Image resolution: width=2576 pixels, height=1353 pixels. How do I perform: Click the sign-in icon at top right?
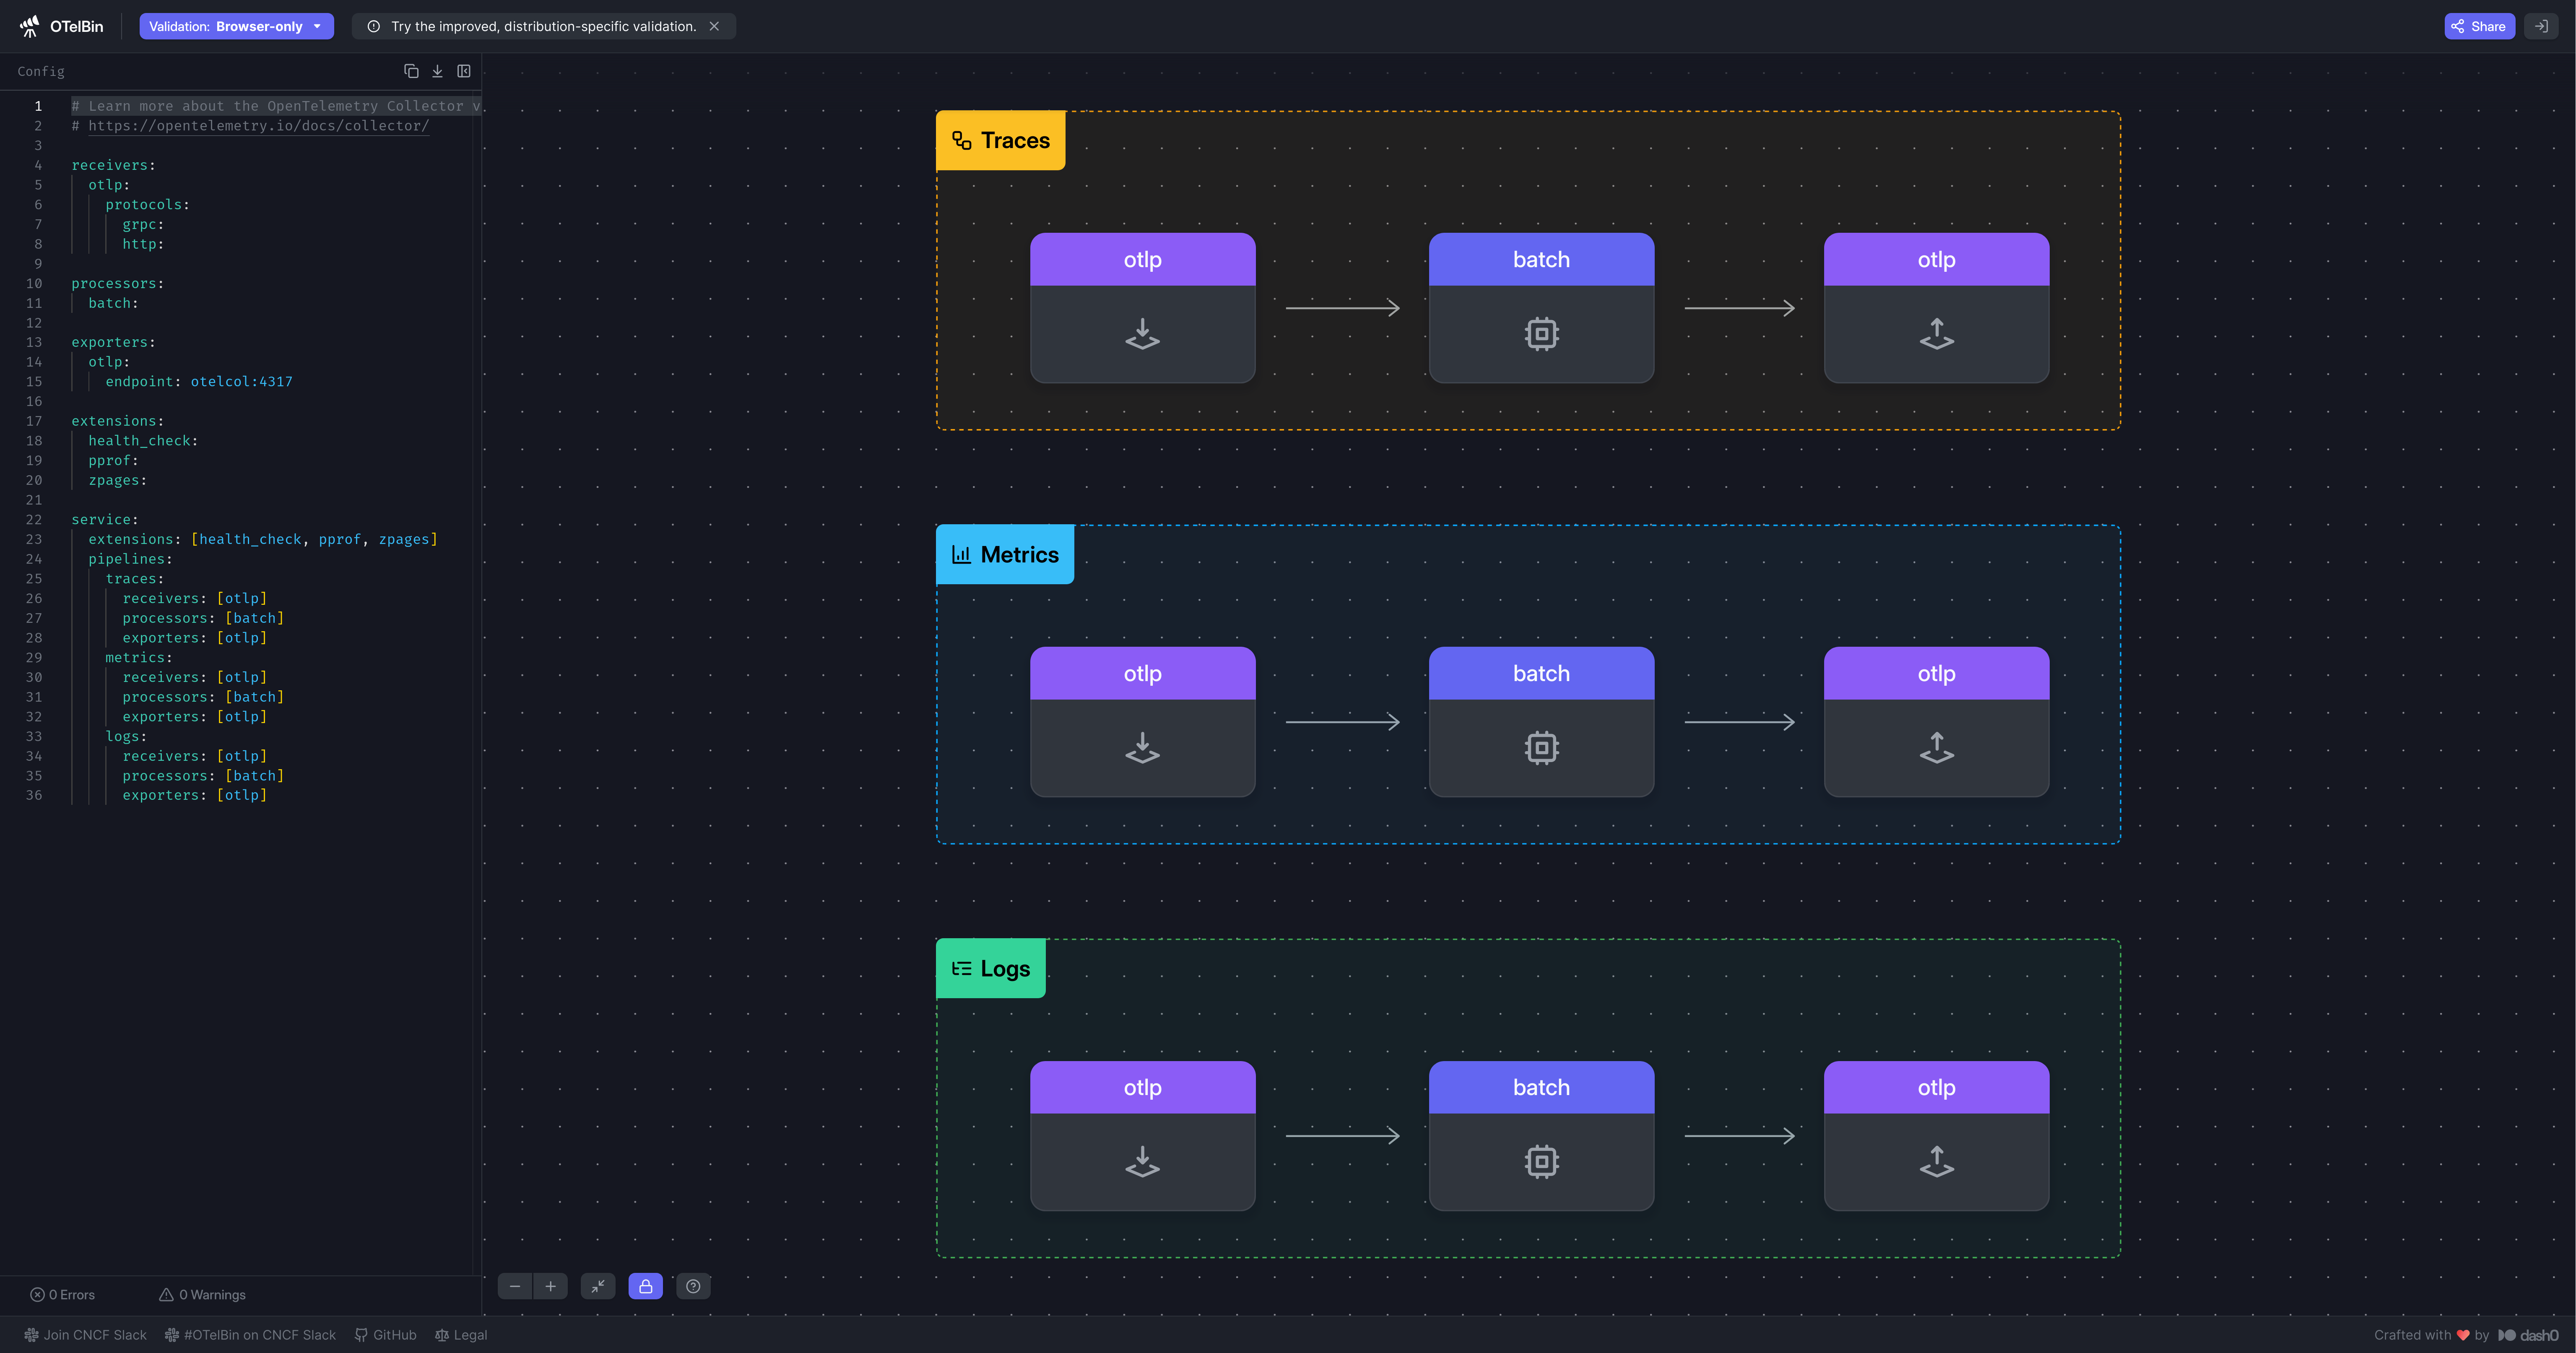(2541, 26)
